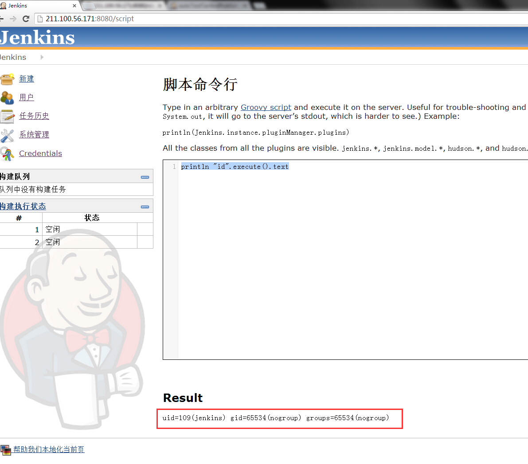This screenshot has height=464, width=528.
Task: Collapse the 构建队列 panel
Action: point(145,177)
